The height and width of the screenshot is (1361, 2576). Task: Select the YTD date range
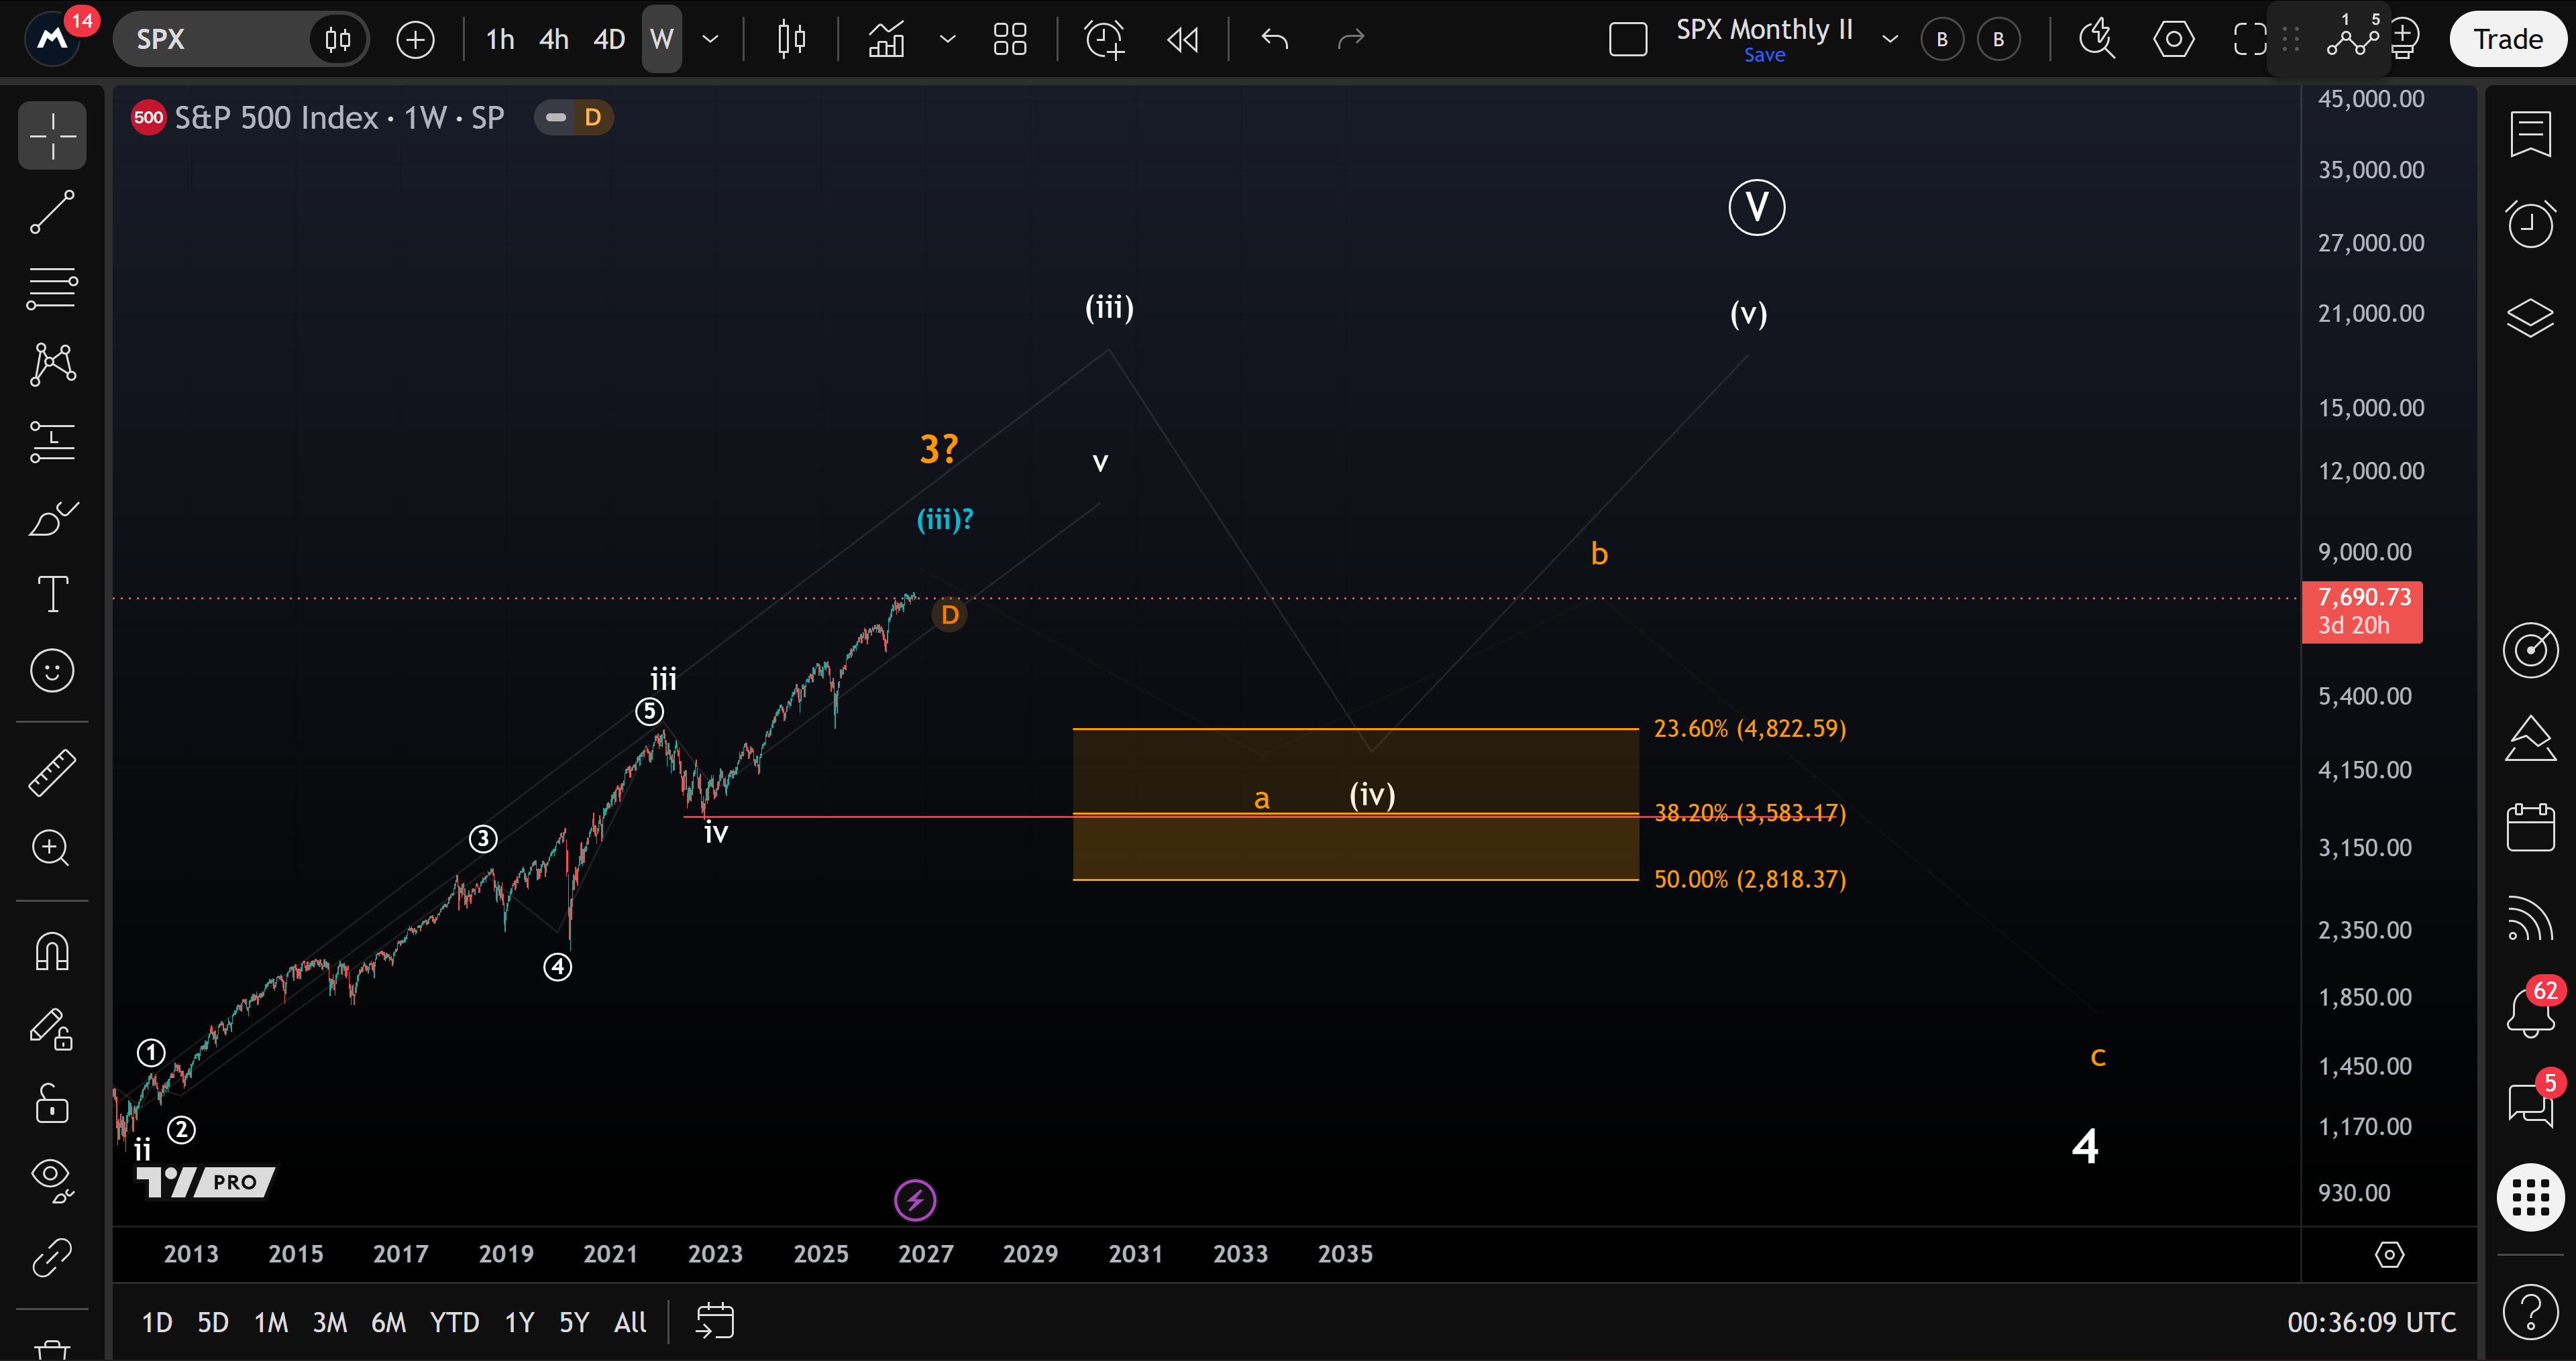(454, 1322)
